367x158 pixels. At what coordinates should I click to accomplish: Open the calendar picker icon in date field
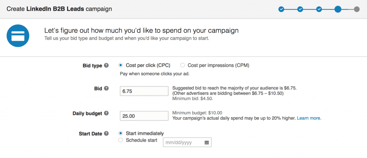tap(207, 143)
